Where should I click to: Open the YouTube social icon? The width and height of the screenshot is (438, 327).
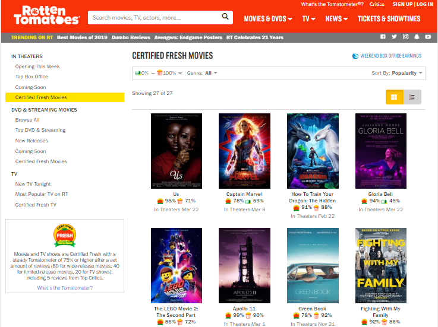point(428,37)
